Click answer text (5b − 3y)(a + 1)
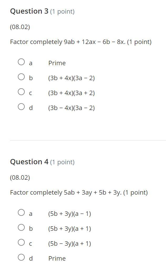166x274 pixels. click(69, 244)
